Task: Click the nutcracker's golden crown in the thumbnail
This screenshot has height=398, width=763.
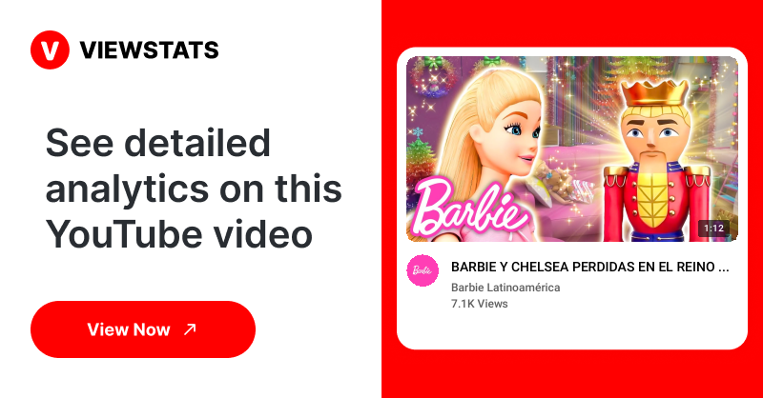Action: pos(652,93)
